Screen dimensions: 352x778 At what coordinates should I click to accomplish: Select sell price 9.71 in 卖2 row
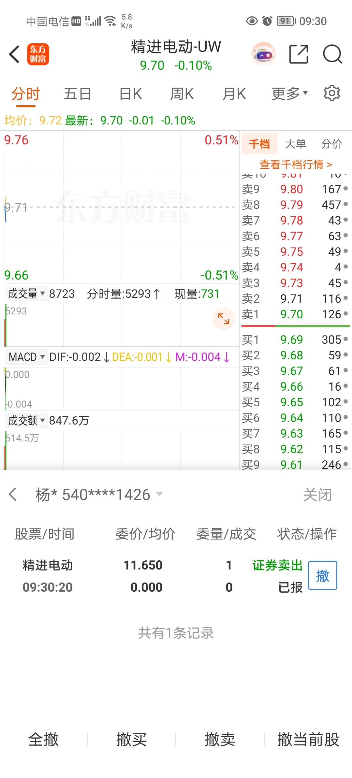292,298
